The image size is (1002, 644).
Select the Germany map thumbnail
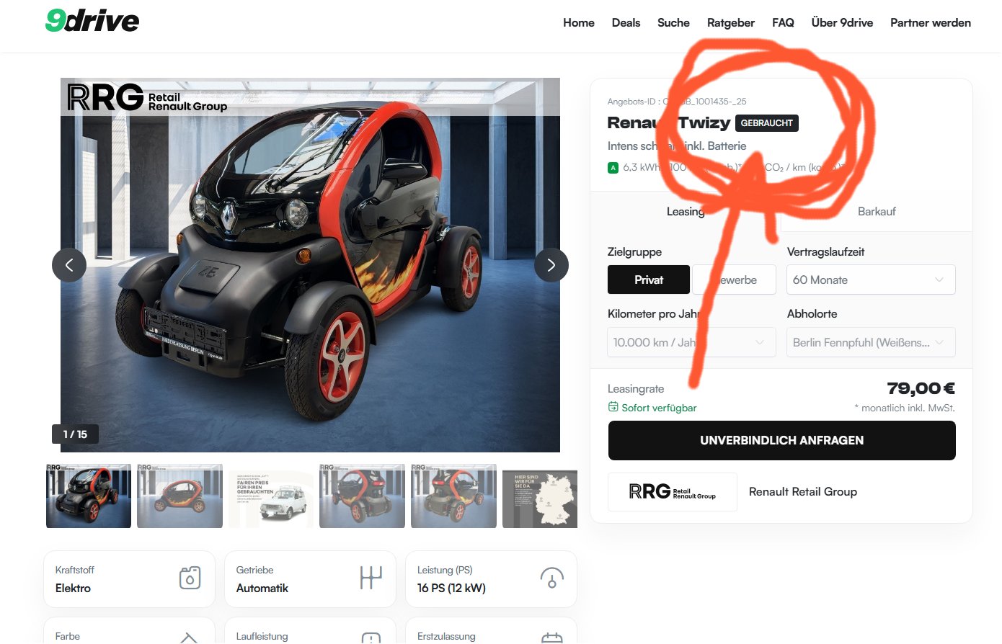pos(540,496)
